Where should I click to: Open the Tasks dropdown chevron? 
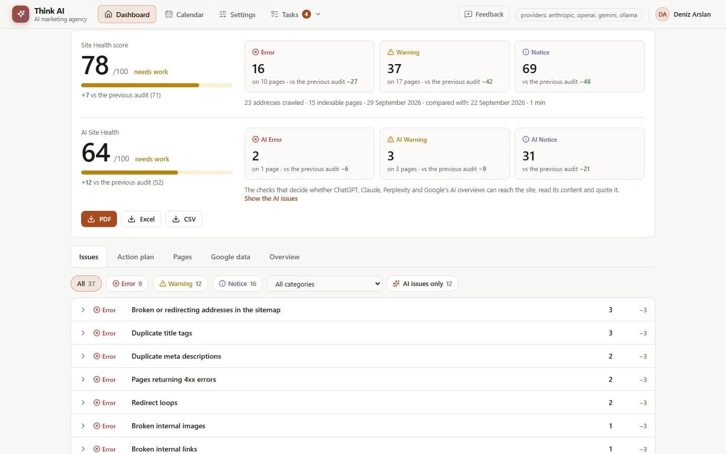[x=318, y=14]
